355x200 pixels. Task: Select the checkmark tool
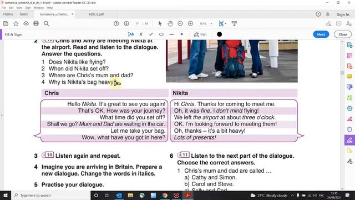point(151,34)
